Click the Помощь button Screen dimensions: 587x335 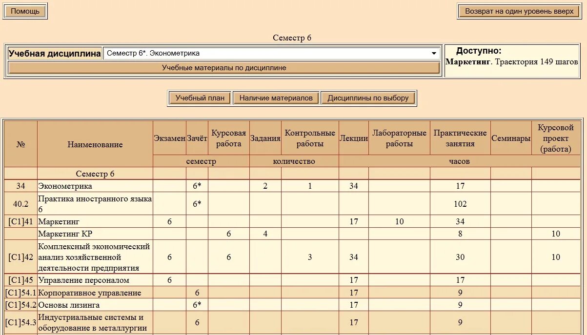[25, 11]
